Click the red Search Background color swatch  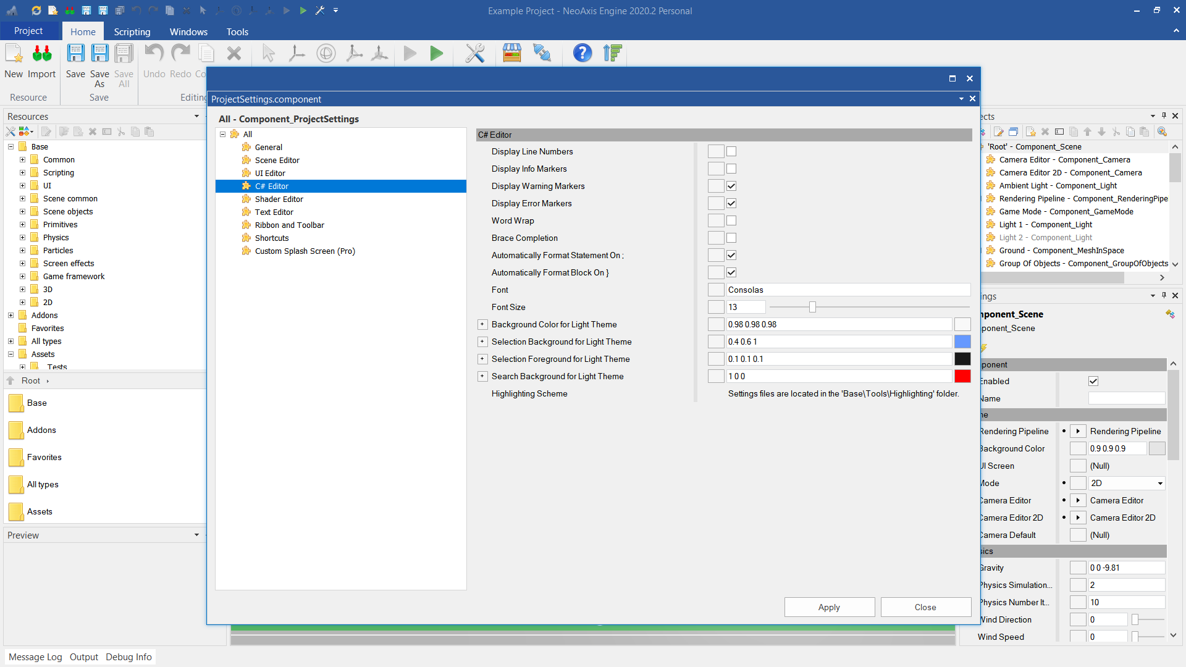click(x=962, y=376)
